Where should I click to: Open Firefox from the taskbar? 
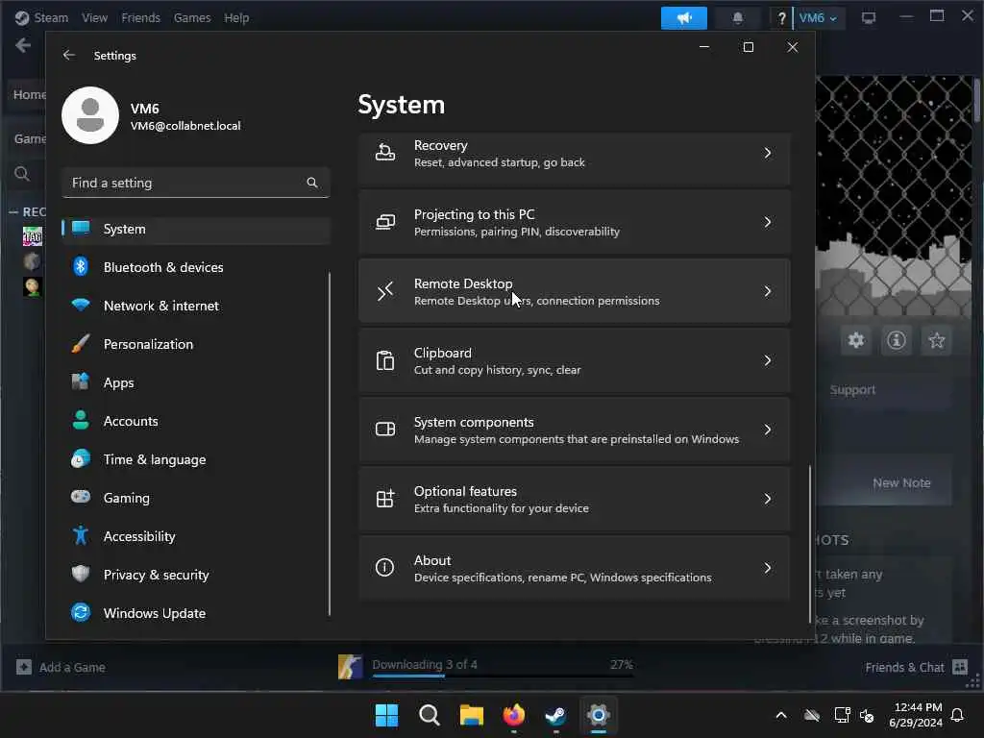coord(514,715)
